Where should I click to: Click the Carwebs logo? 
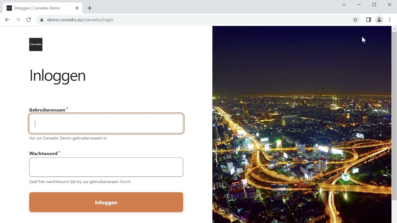coord(36,44)
